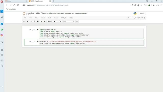Interrupt the kernel with the stop icon
Viewport: 163px width, 92px height.
pyautogui.click(x=54, y=21)
